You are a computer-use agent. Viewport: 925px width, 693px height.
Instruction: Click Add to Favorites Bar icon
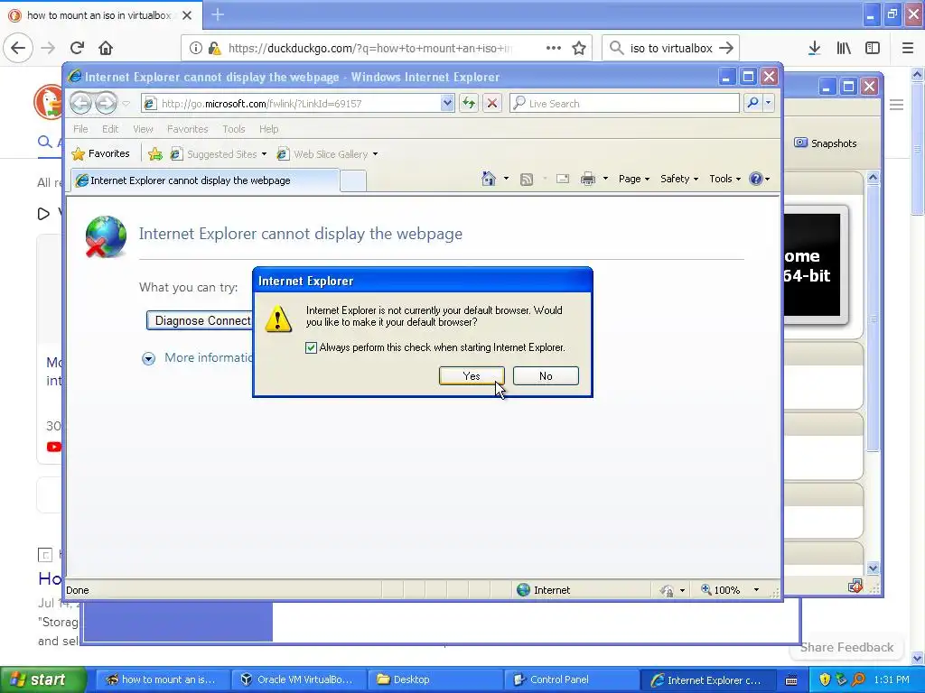pyautogui.click(x=155, y=153)
